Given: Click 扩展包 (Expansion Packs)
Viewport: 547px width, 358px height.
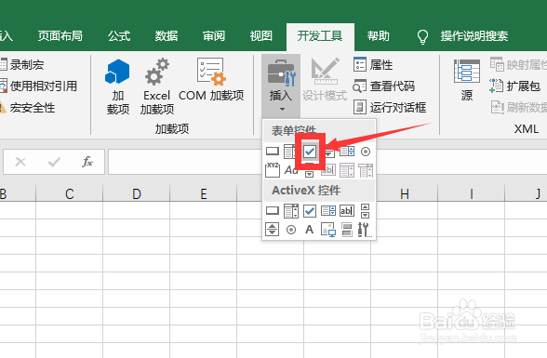Looking at the screenshot, I should point(515,86).
